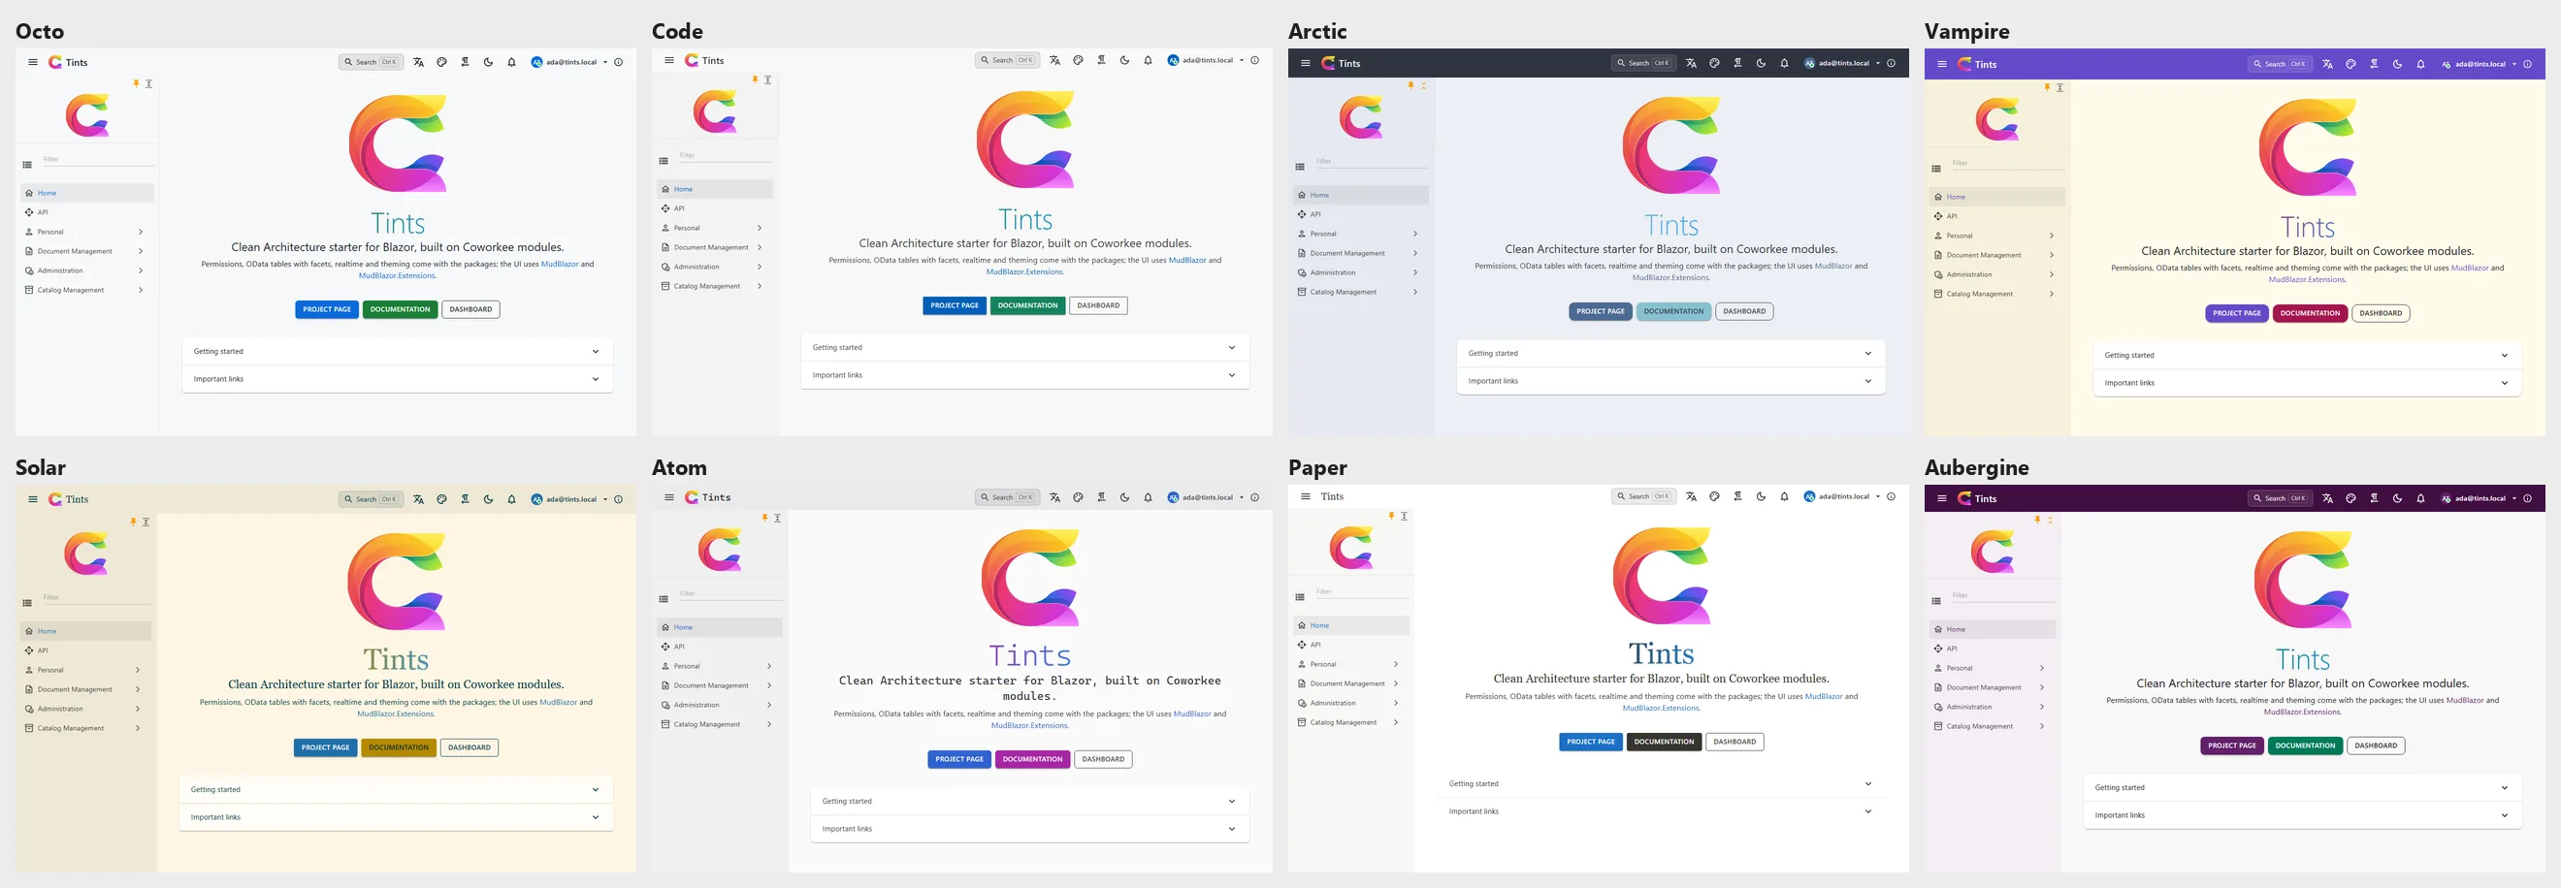This screenshot has height=888, width=2561.
Task: Click the Tints logo in Vampire top bar
Action: coord(1964,65)
